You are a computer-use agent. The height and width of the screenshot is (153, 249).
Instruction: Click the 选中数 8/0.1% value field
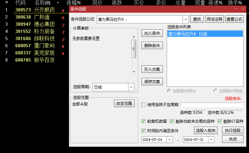[x=232, y=112]
